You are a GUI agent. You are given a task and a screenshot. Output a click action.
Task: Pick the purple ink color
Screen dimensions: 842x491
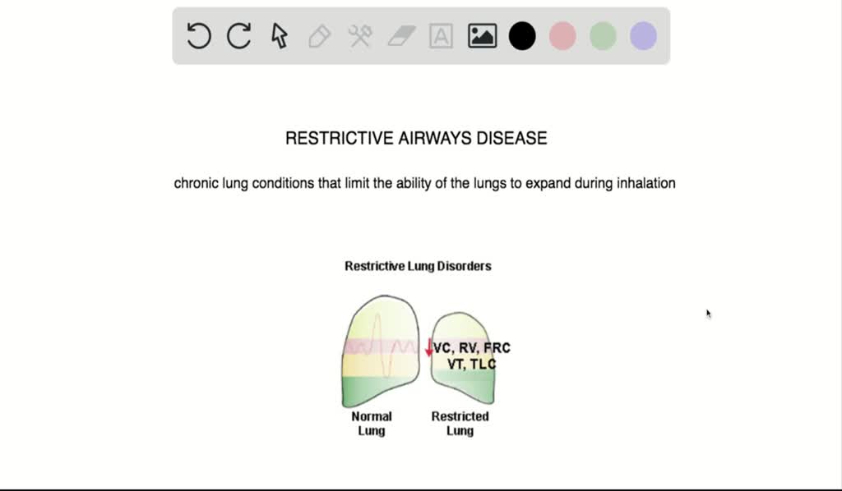[x=642, y=36]
